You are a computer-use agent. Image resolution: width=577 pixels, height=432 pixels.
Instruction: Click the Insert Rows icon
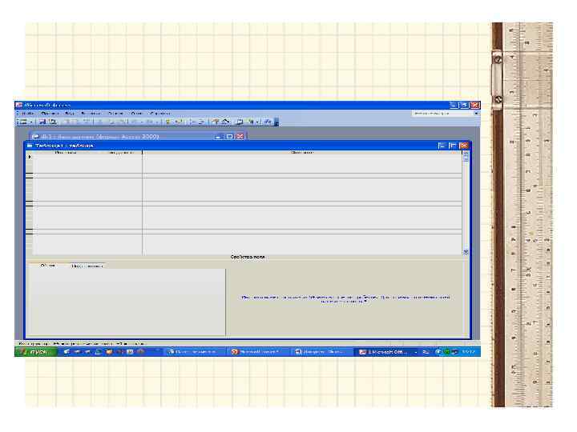tap(192, 122)
